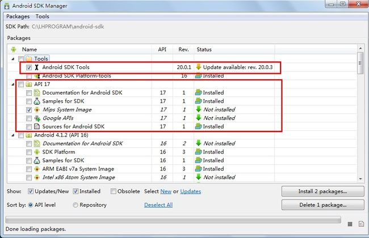Click the Android SDK Platform-tools icon
This screenshot has height=238, width=369.
(37, 76)
